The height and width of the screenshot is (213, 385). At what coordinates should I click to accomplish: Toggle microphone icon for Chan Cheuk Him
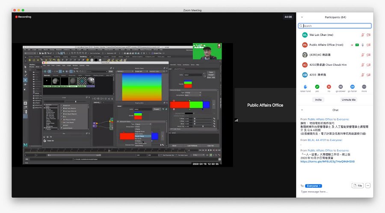pos(362,65)
